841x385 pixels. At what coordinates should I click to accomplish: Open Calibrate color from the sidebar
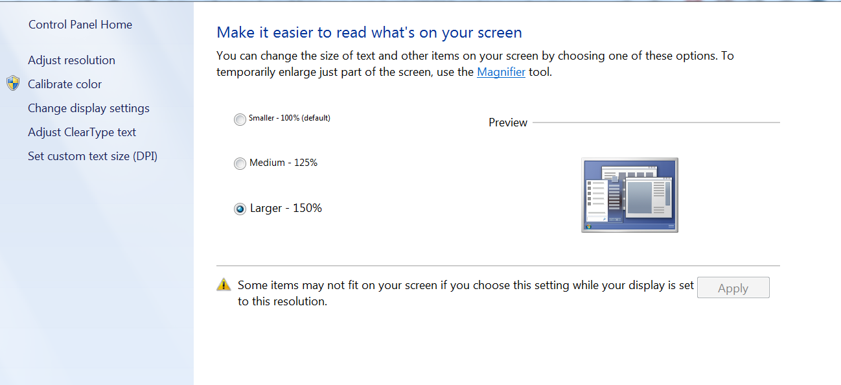(65, 84)
